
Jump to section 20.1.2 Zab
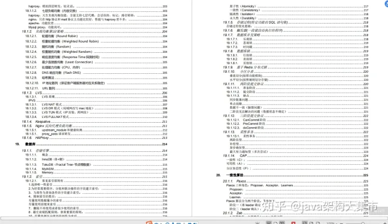[x=296, y=213]
